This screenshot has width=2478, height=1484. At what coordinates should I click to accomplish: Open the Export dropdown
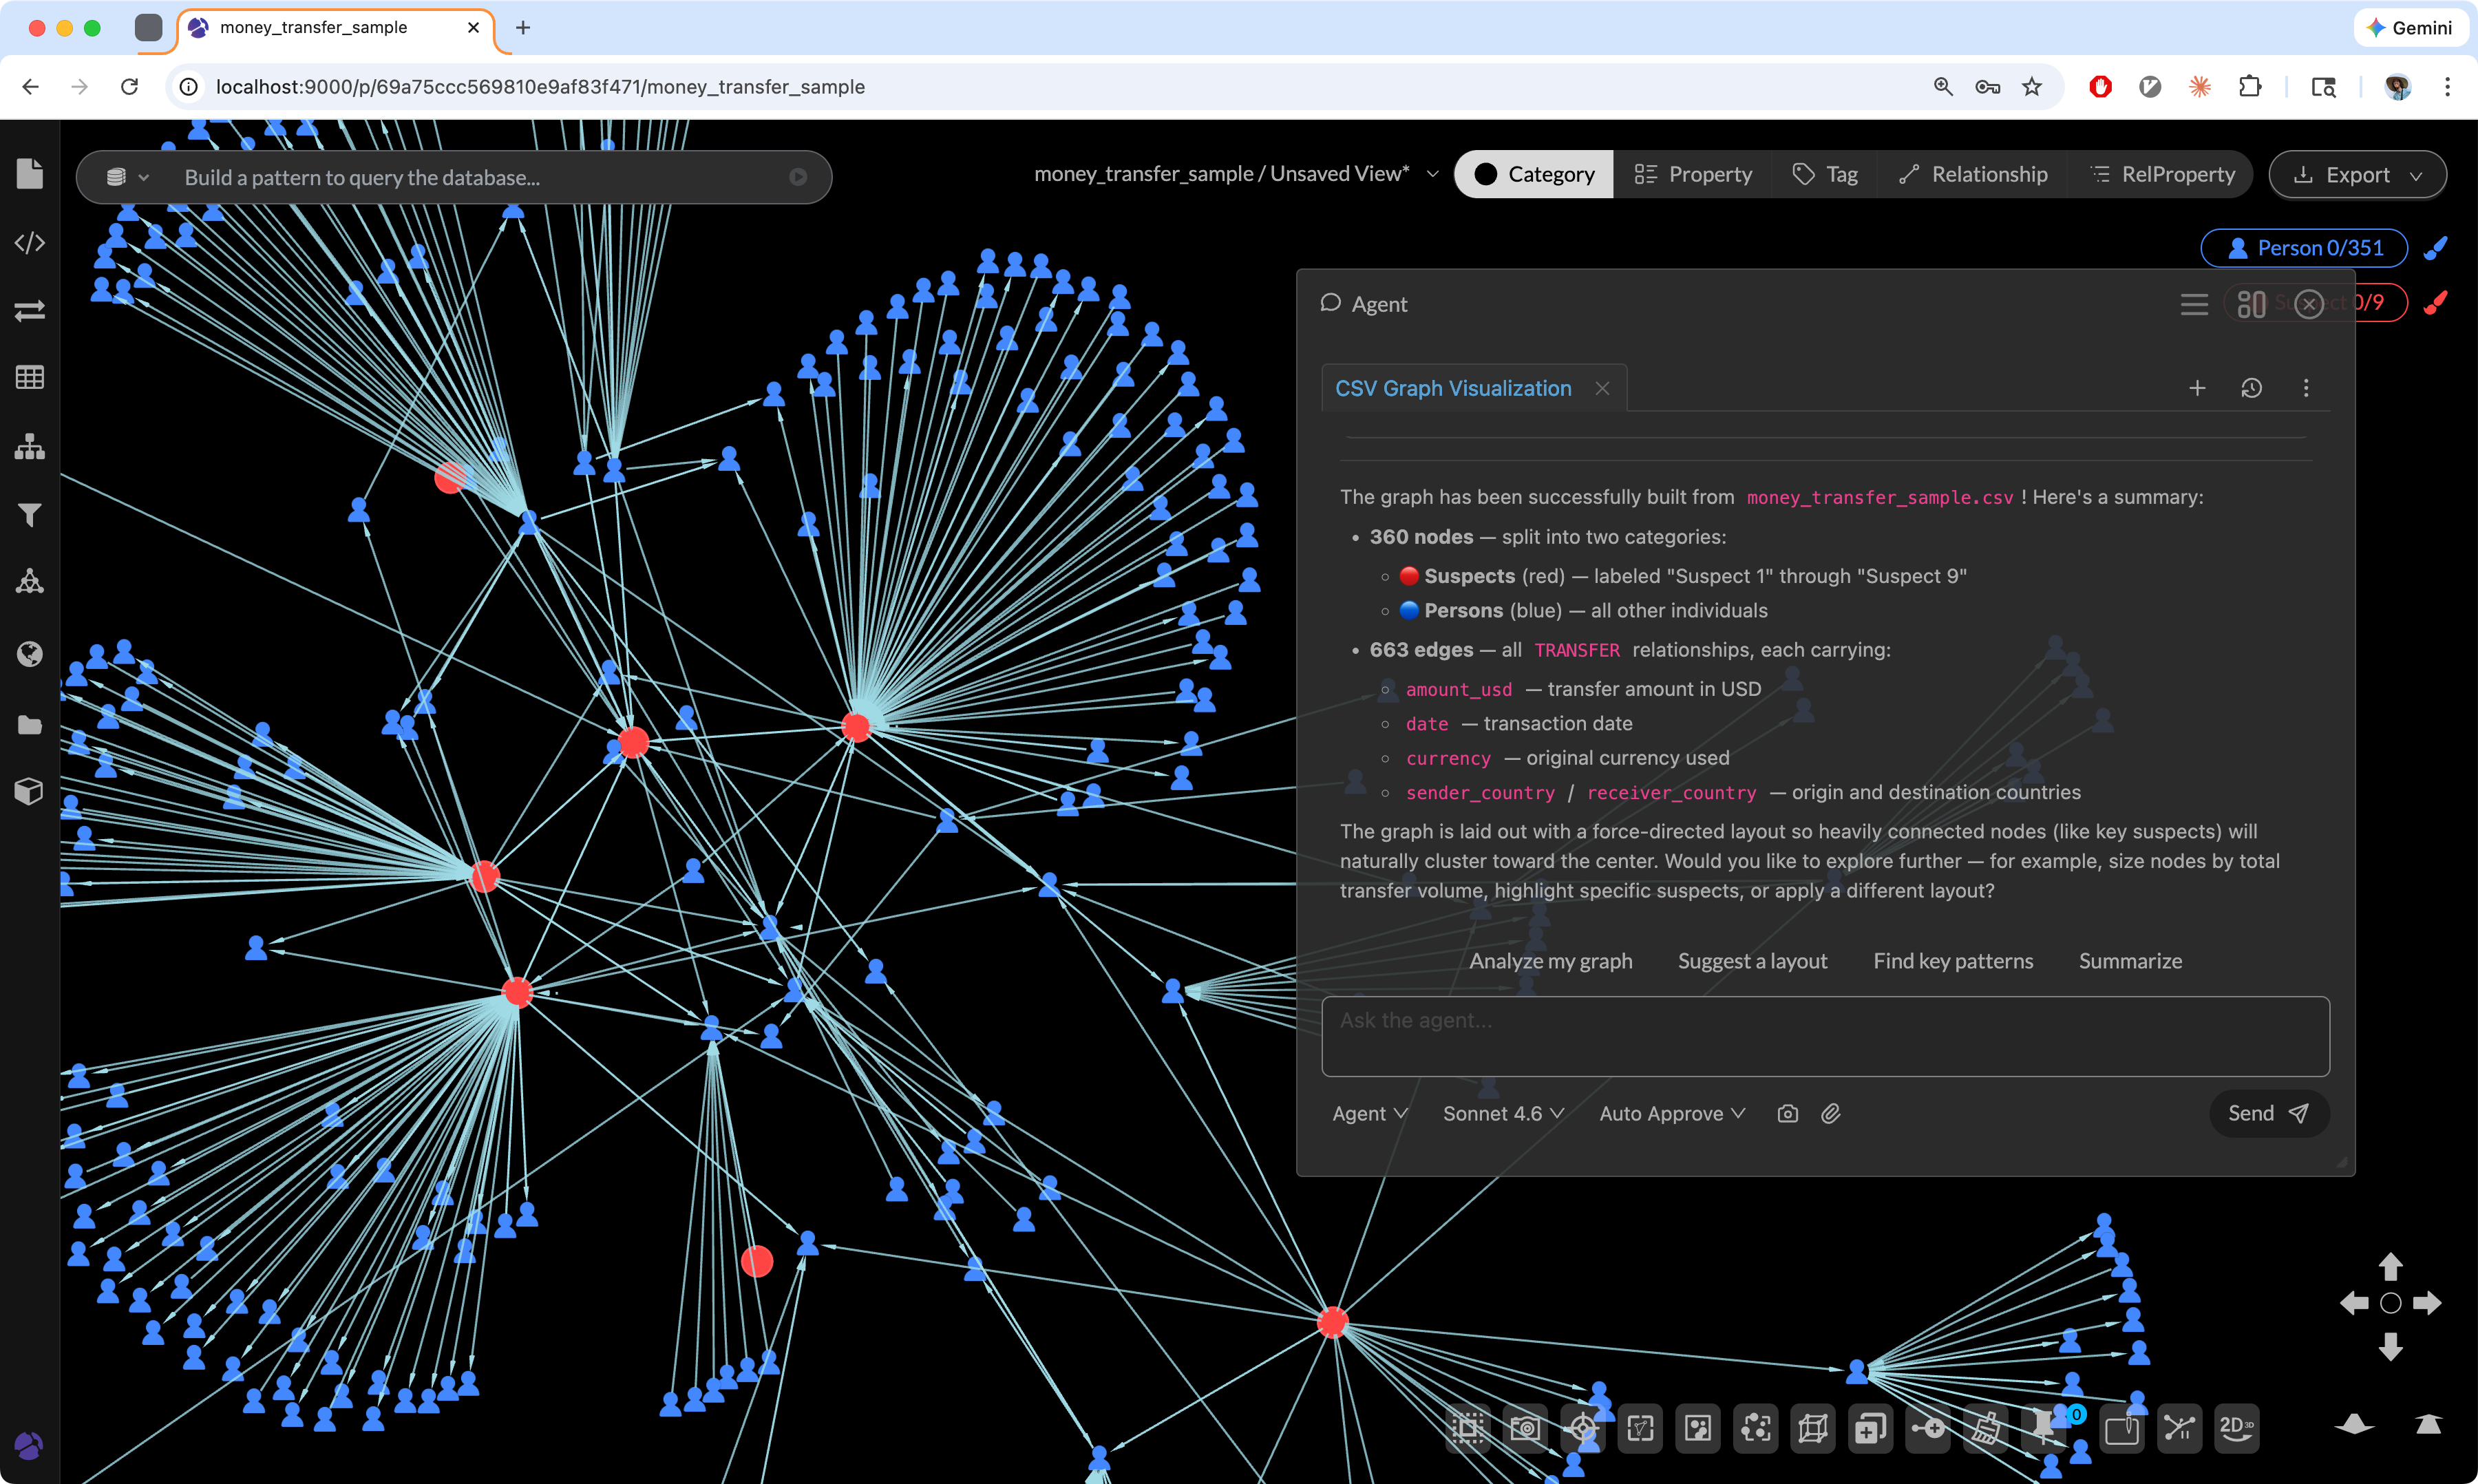(x=2357, y=175)
